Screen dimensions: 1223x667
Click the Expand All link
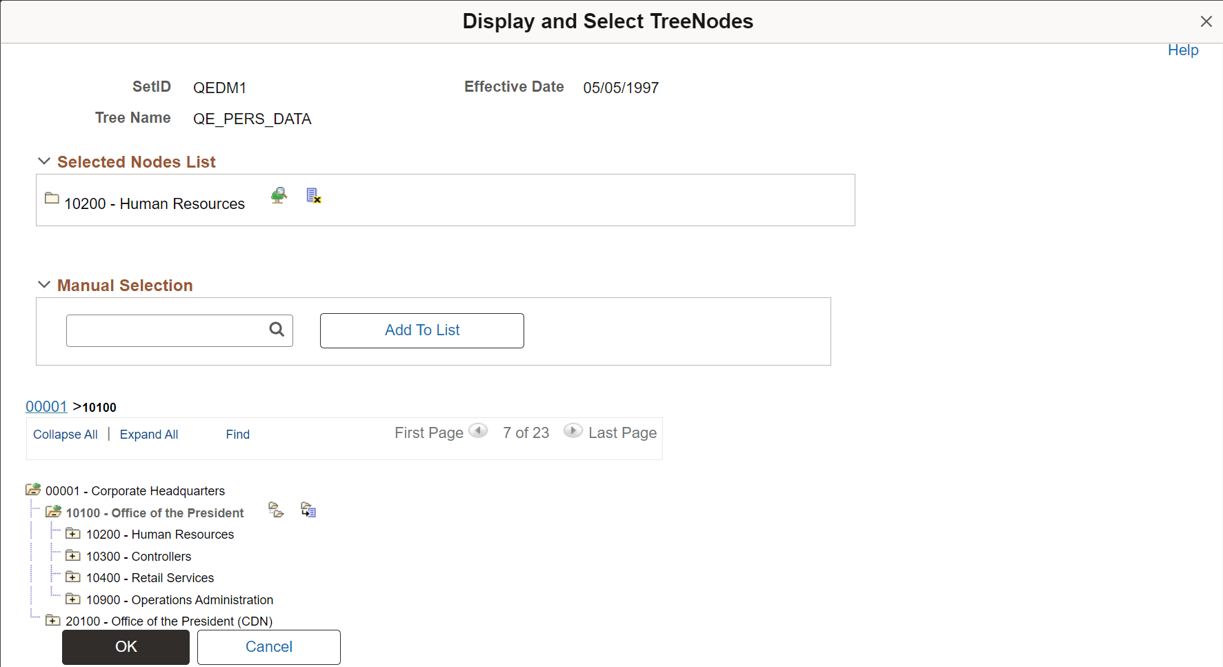(148, 434)
